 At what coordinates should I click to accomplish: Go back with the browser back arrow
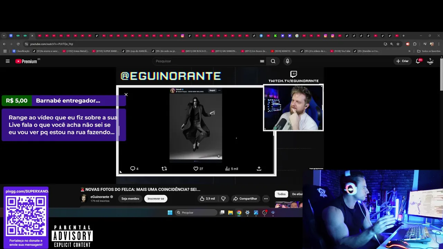[x=4, y=44]
